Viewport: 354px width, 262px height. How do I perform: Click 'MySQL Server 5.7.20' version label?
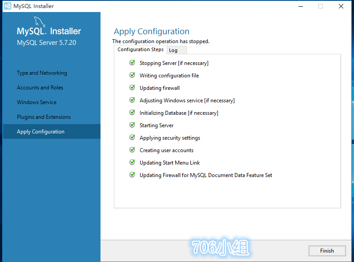pos(47,43)
